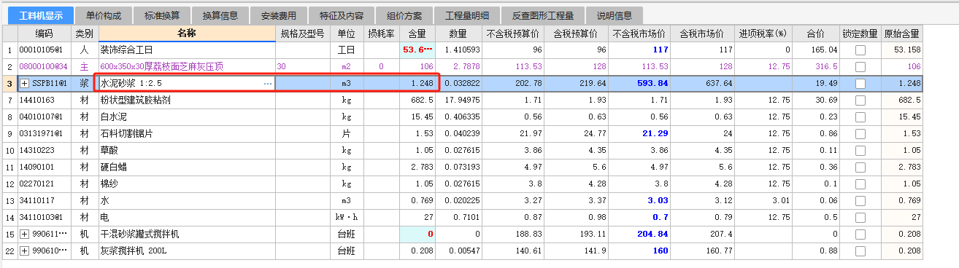Check 锁定数量 for 粉状型建筑胶粘剂
This screenshot has height=268, width=959.
point(860,100)
